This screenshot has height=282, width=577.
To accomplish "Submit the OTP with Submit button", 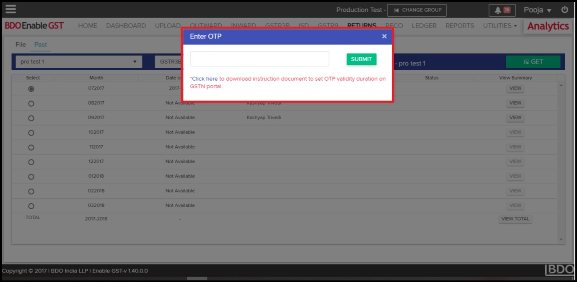I will tap(361, 59).
